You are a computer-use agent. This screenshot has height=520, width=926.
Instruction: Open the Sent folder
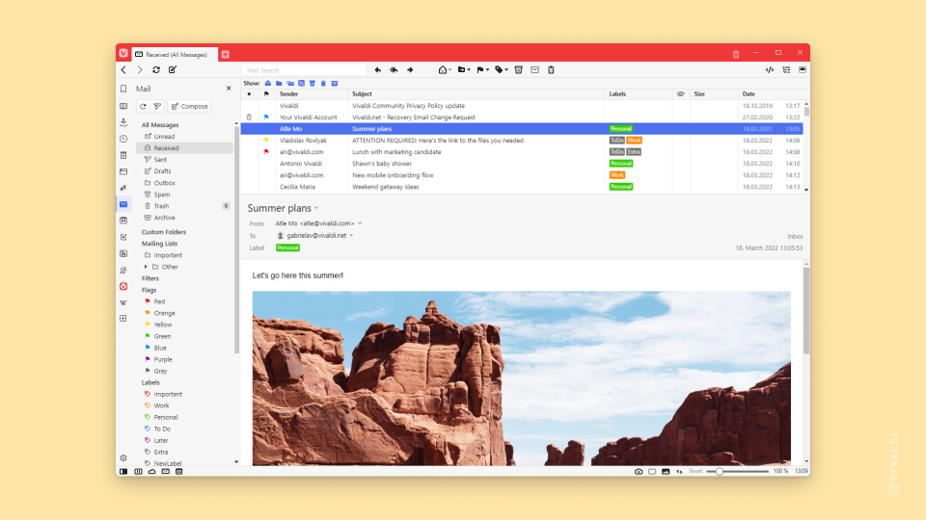tap(160, 160)
